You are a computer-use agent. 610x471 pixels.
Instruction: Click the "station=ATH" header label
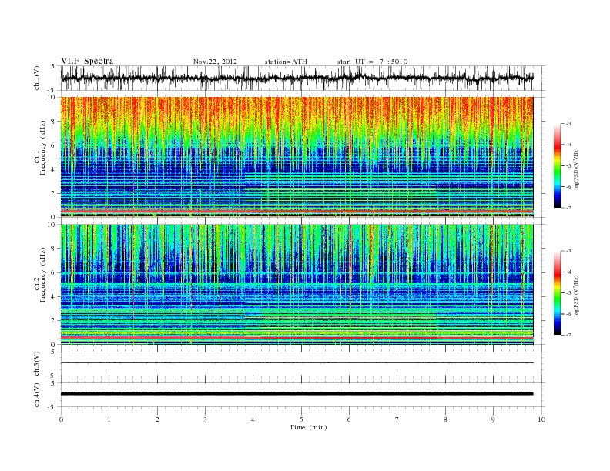286,62
